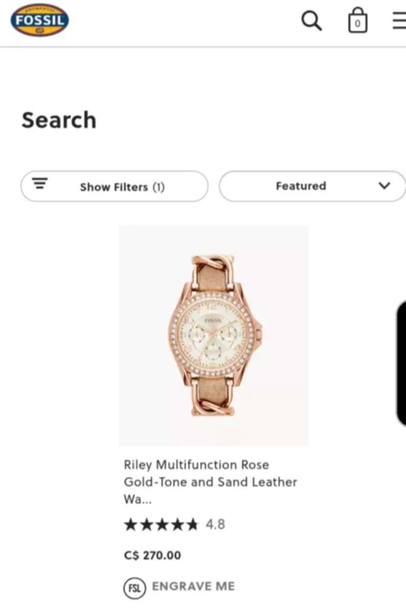Expand sorting via the chevron arrow
This screenshot has width=406, height=615.
click(x=385, y=186)
